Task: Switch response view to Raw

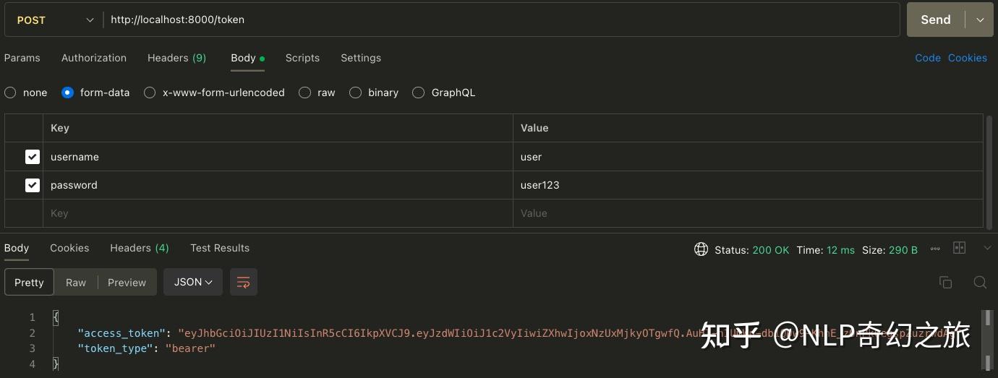Action: 76,283
